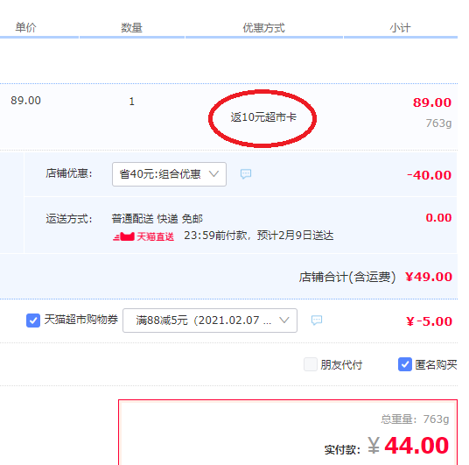Click the 数量 column header

131,28
